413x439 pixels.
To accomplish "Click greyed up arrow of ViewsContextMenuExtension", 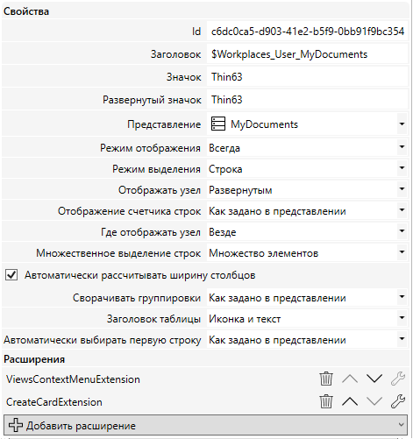I will [x=350, y=379].
